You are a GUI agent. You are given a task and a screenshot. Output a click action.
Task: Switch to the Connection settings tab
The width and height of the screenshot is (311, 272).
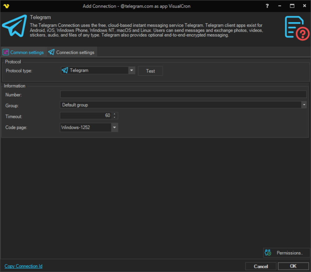(72, 52)
